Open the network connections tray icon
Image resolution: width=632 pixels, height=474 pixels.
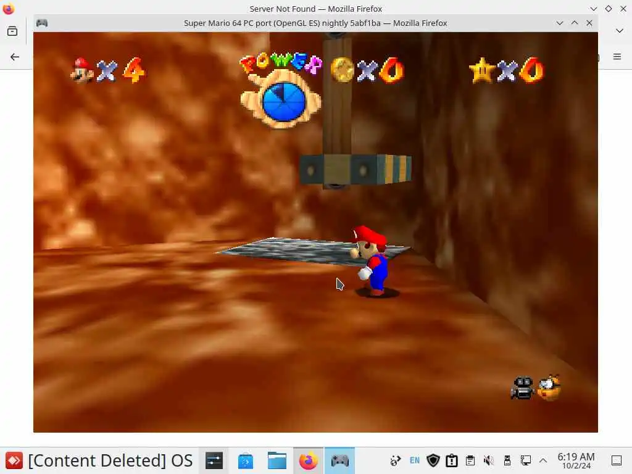pos(526,460)
